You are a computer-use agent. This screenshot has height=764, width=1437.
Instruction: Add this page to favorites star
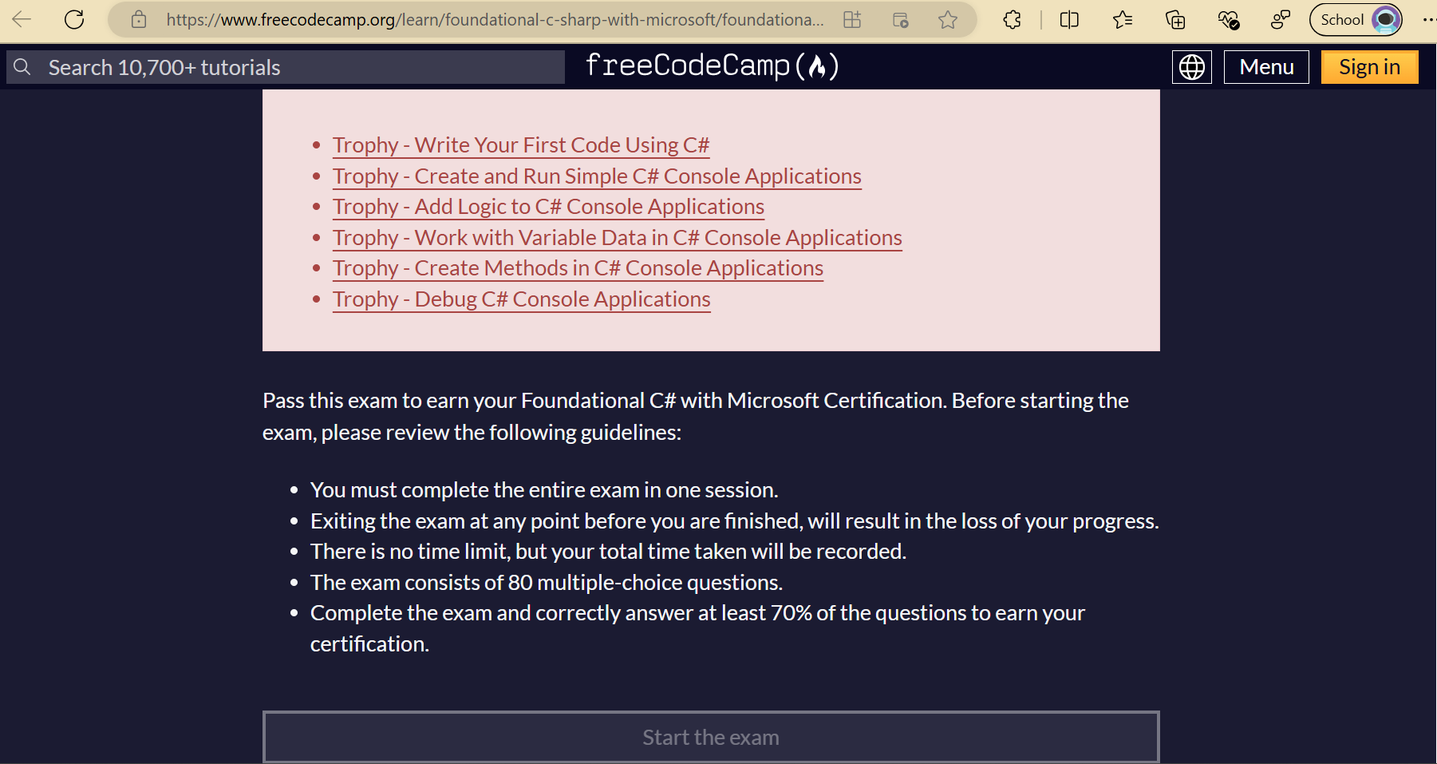tap(949, 19)
